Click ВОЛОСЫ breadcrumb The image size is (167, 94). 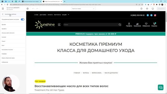coord(86,73)
